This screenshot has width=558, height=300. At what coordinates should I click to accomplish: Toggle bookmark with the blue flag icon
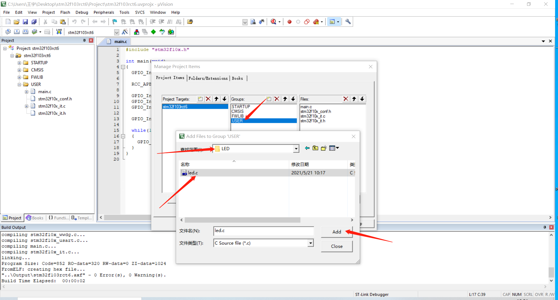[x=115, y=22]
